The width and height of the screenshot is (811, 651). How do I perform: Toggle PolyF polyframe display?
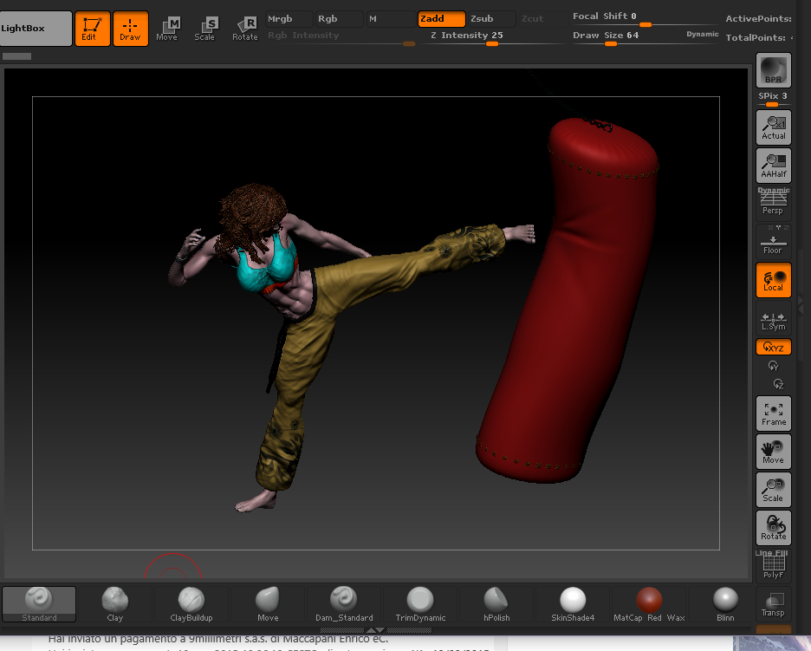773,565
